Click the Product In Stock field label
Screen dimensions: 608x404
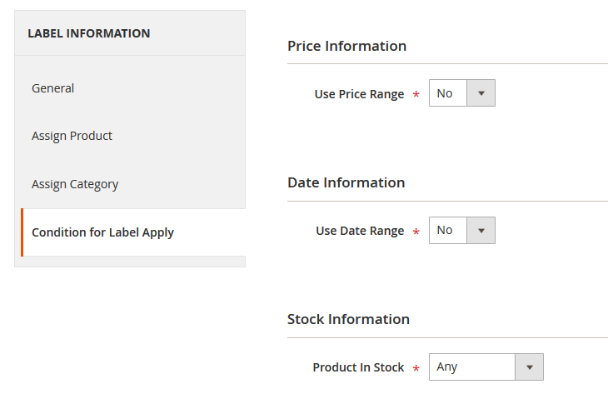[x=358, y=367]
